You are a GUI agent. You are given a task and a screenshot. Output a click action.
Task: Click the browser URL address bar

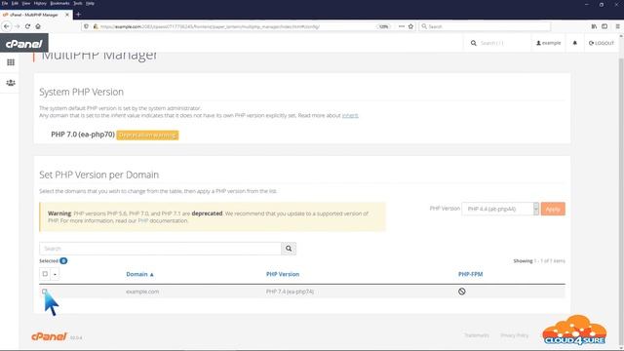click(237, 26)
